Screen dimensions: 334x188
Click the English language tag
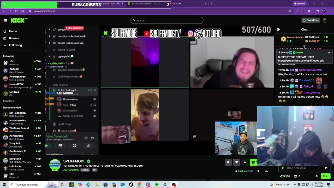(85, 170)
